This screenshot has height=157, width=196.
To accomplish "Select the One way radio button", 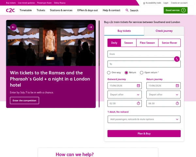I will pyautogui.click(x=109, y=73).
